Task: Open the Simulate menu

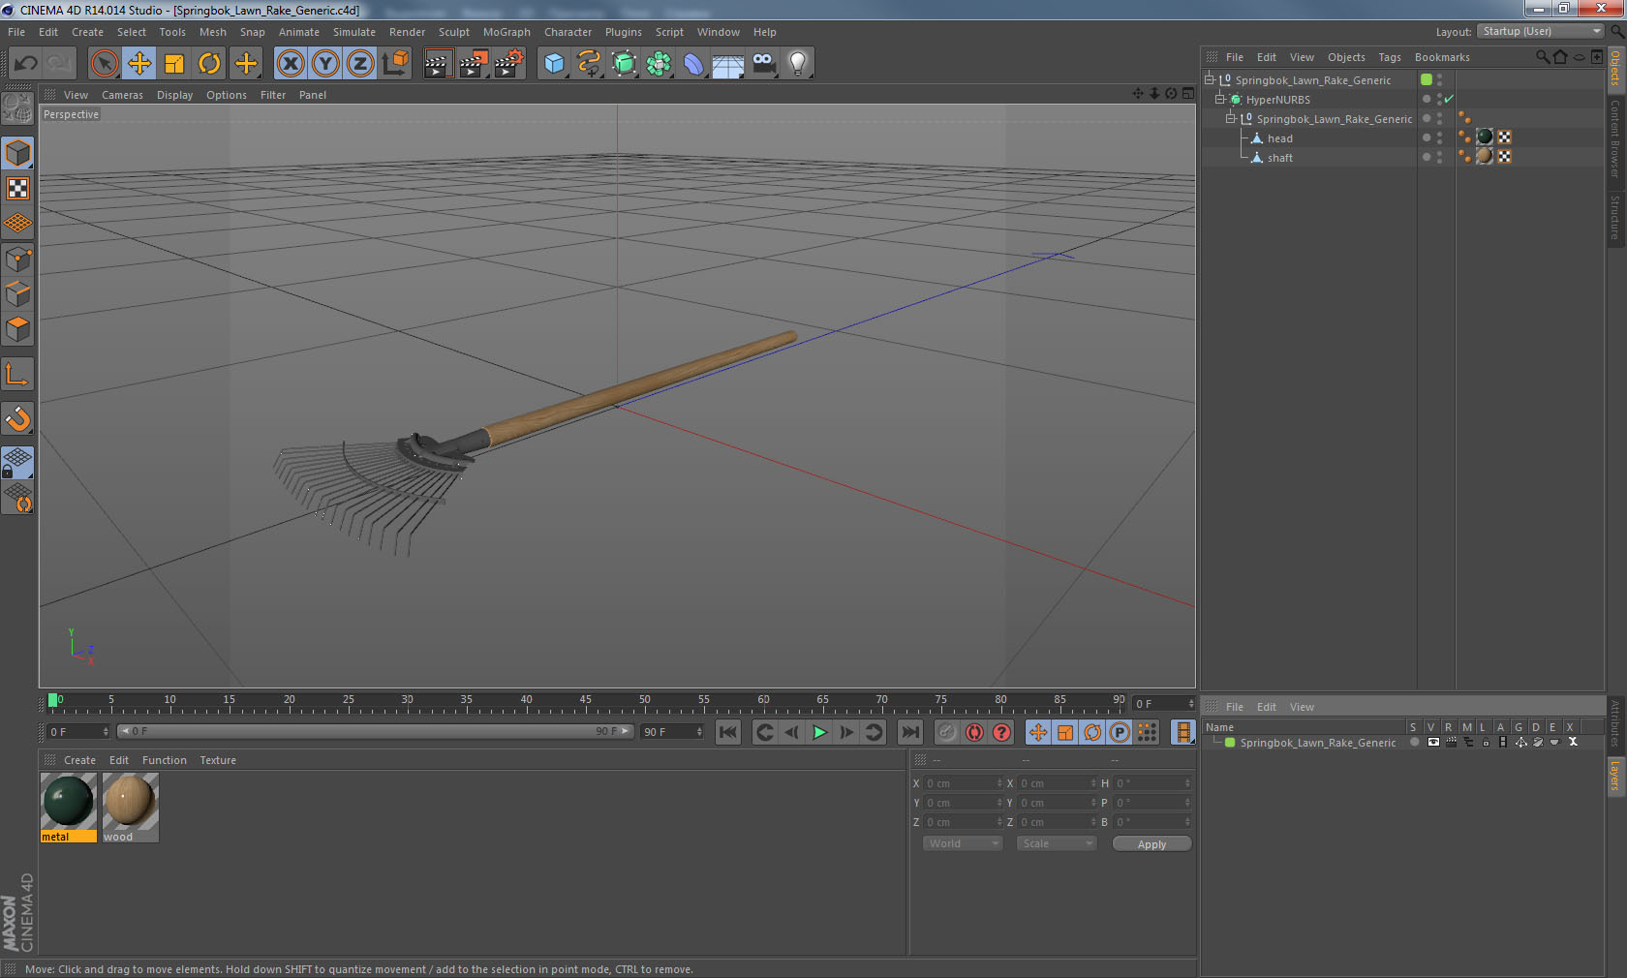Action: point(354,32)
